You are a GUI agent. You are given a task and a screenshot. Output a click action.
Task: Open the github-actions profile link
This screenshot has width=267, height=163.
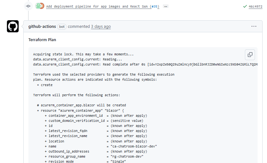click(x=42, y=27)
